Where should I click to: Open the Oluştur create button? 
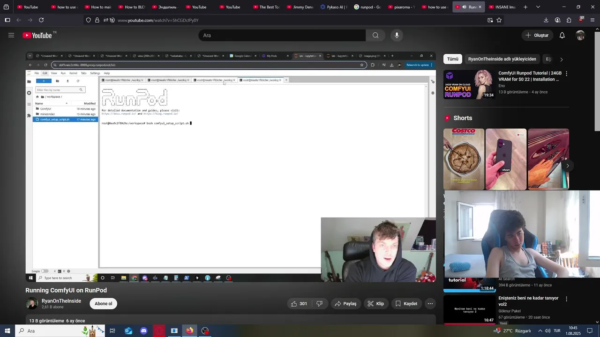click(x=537, y=35)
